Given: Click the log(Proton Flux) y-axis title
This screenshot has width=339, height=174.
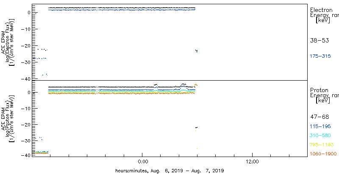Looking at the screenshot, I should (x=7, y=118).
